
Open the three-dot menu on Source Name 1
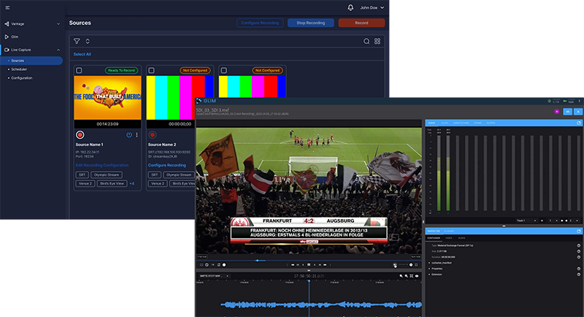tap(137, 135)
